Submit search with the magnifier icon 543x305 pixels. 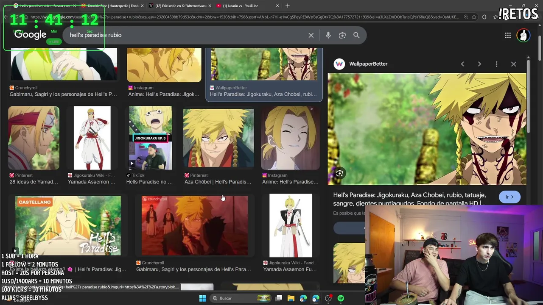point(356,35)
